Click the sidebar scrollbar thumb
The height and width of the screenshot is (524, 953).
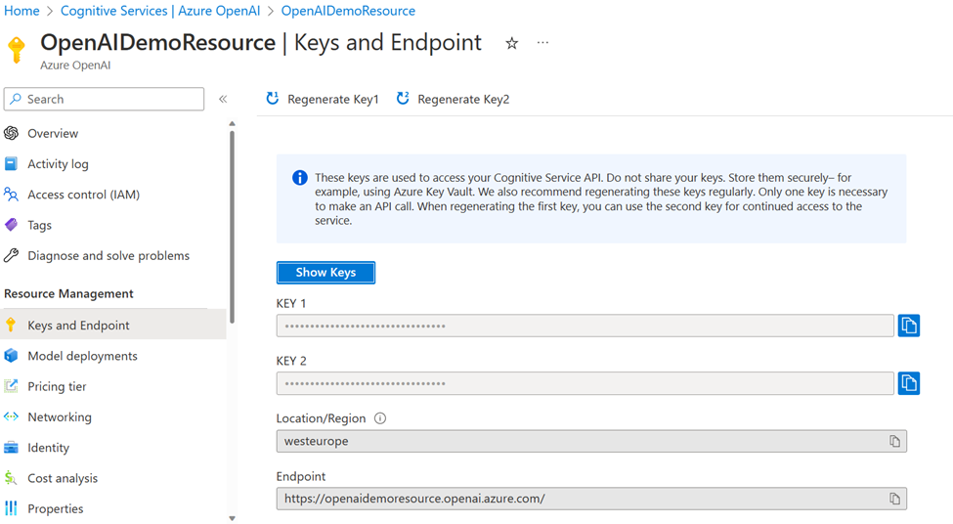tap(232, 226)
